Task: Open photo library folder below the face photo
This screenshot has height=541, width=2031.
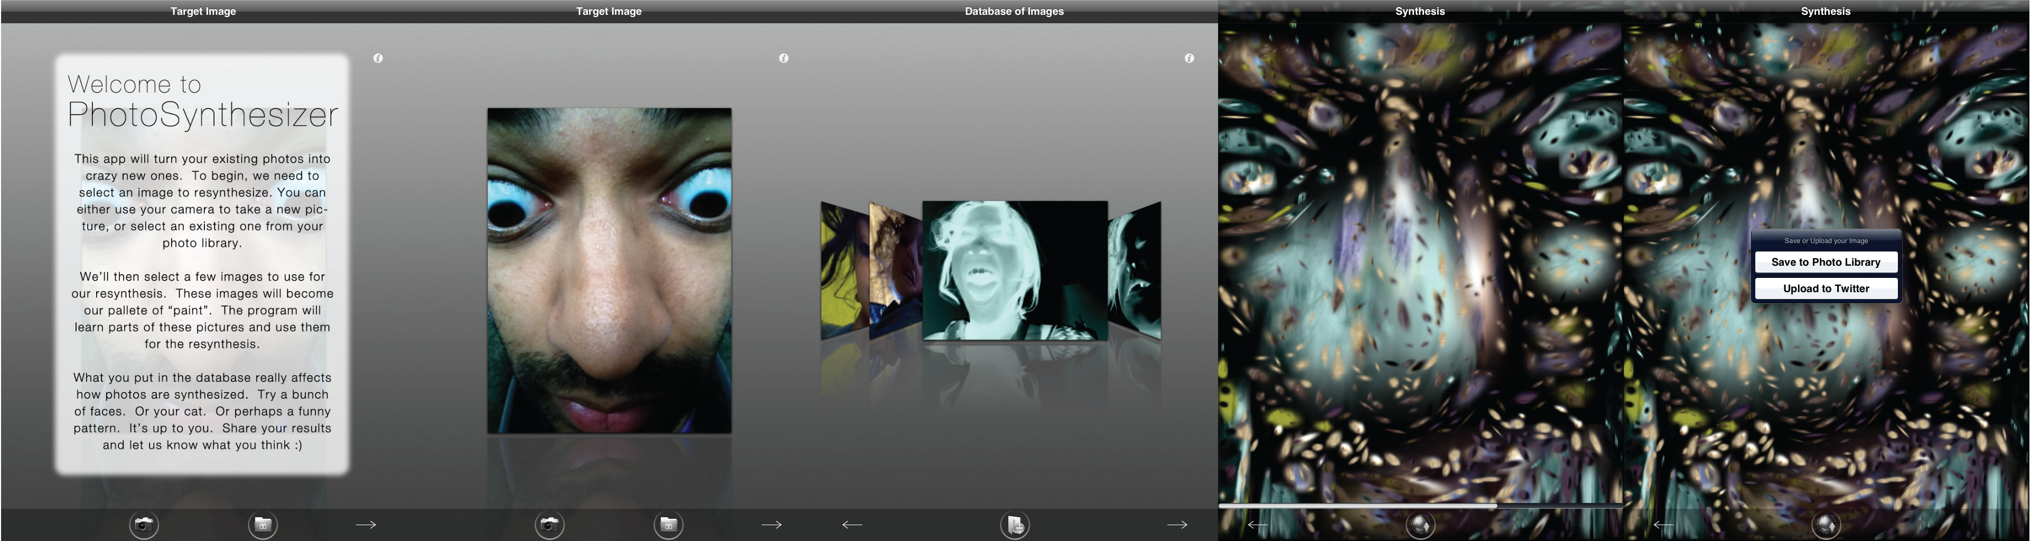Action: (668, 525)
